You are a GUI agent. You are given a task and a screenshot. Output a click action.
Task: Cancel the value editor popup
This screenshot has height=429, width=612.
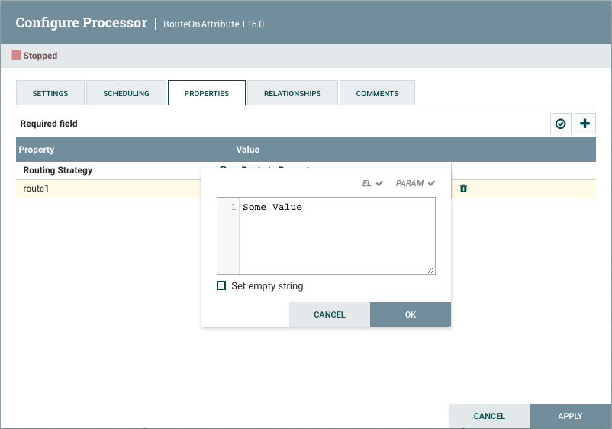pos(330,314)
